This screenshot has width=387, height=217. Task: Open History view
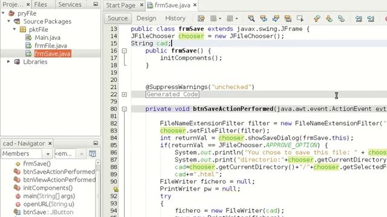175,19
